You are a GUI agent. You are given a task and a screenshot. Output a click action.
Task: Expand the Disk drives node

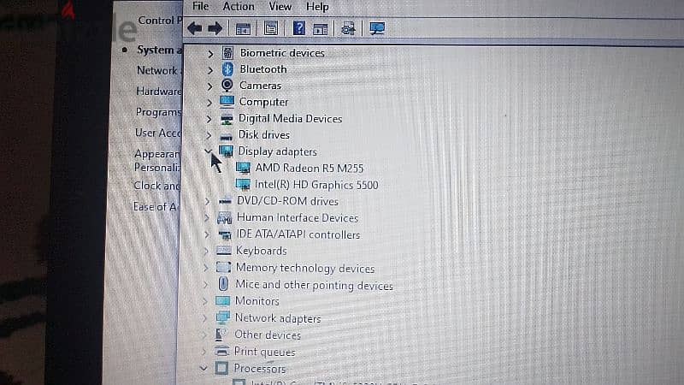[209, 136]
